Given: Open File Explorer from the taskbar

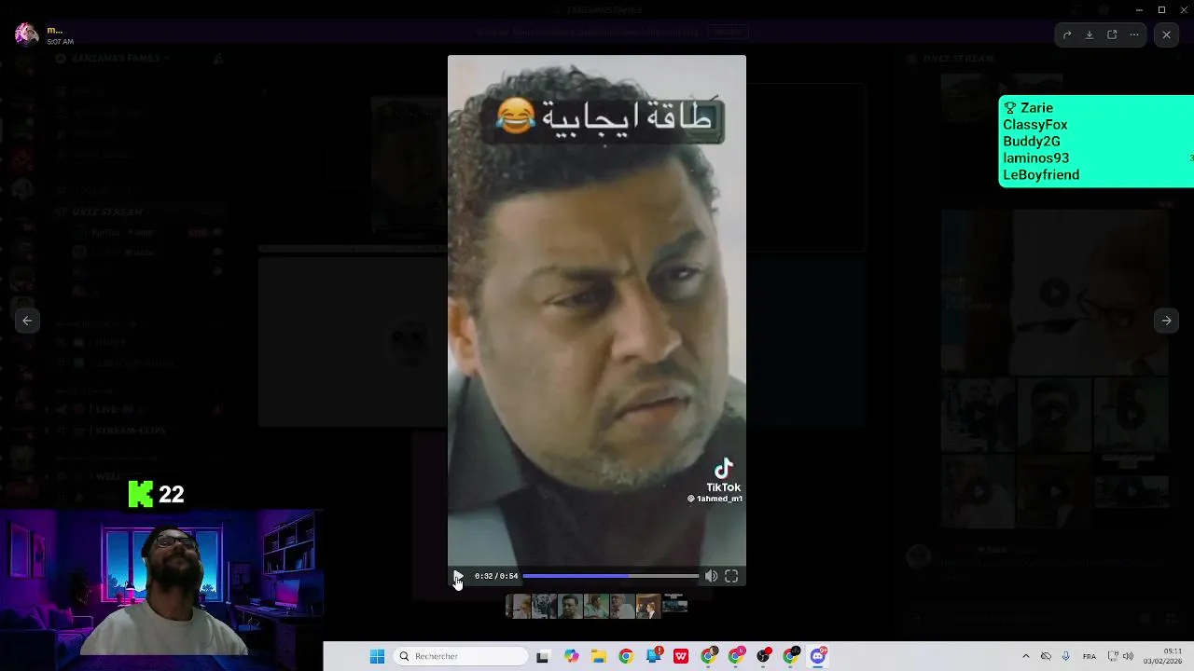Looking at the screenshot, I should tap(598, 656).
